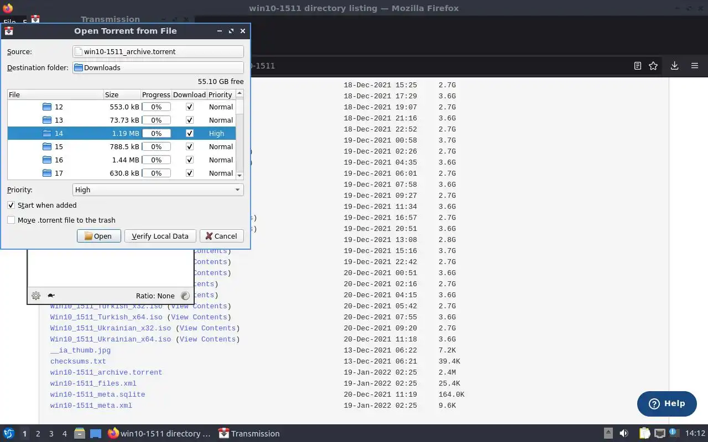Viewport: 708px width, 442px height.
Task: Click folder icon of row 15
Action: point(47,146)
